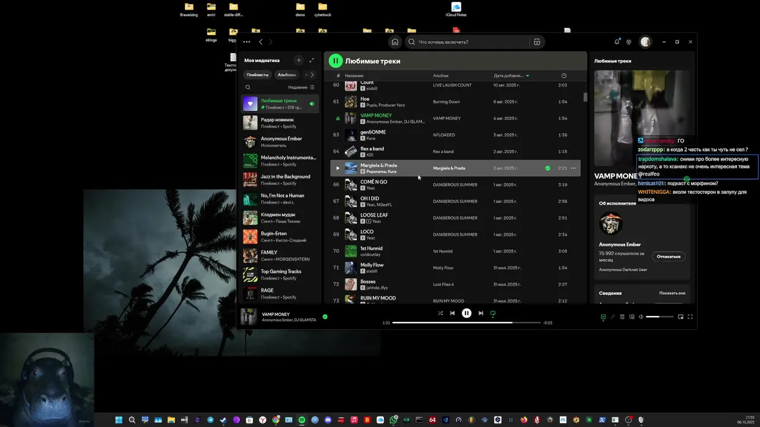Mute volume with speaker icon

pyautogui.click(x=641, y=317)
